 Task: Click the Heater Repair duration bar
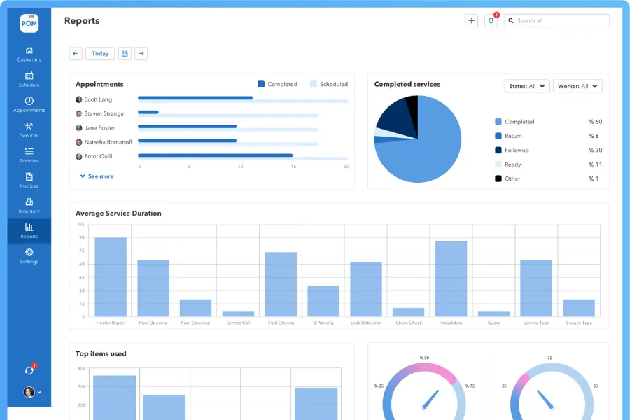111,277
